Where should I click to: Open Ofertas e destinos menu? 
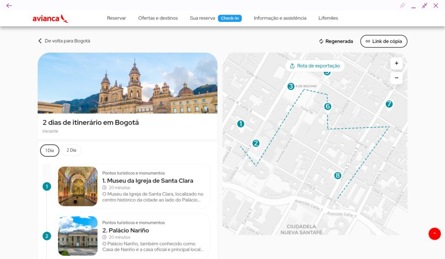coord(158,18)
